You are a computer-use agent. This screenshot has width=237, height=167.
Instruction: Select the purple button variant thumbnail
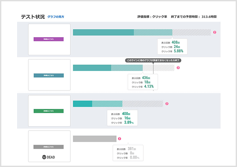tap(49, 39)
